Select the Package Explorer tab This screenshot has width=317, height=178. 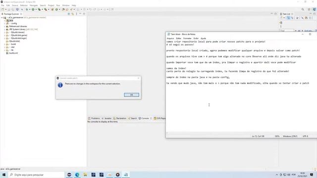click(x=11, y=14)
